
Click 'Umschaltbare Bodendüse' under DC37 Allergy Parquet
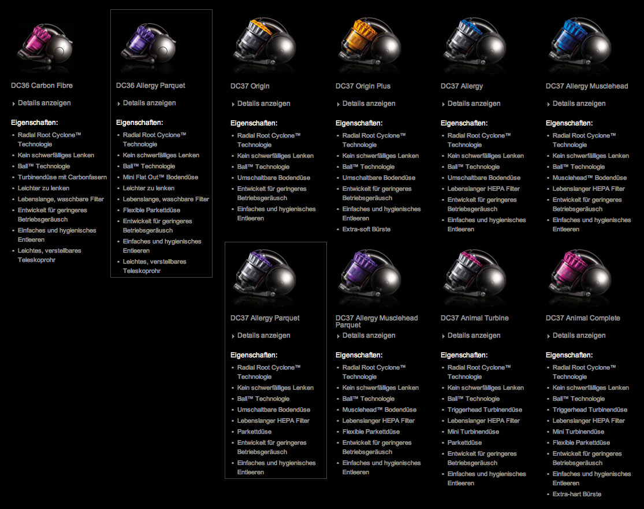tap(274, 410)
